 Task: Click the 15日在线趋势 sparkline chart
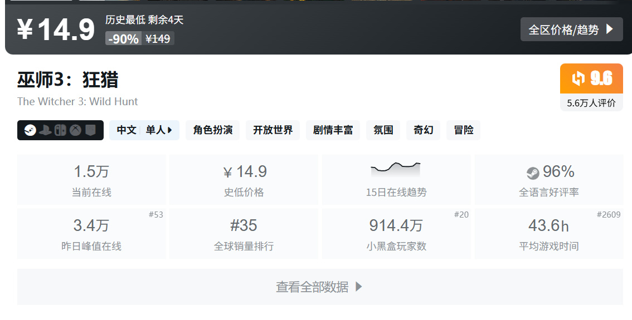pyautogui.click(x=396, y=169)
